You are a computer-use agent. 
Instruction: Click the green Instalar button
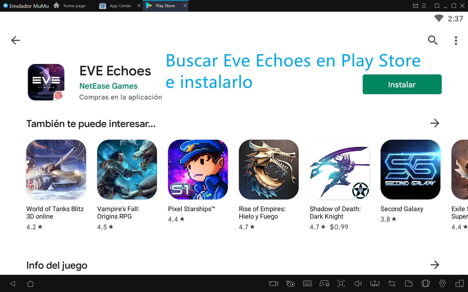pyautogui.click(x=402, y=84)
